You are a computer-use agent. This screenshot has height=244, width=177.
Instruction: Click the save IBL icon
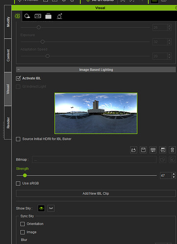(143, 150)
